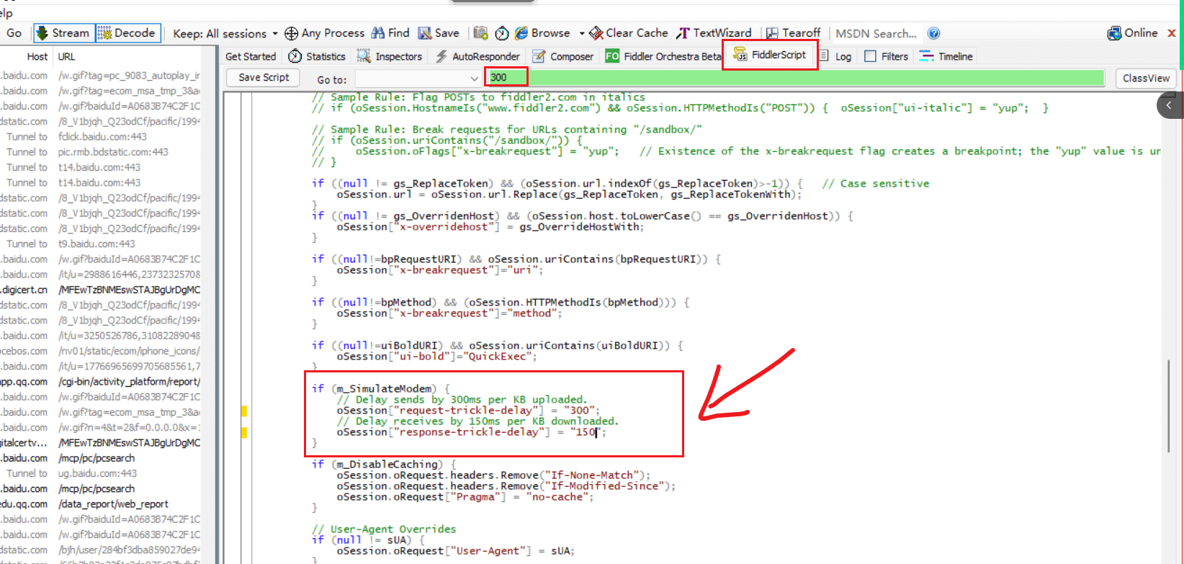The image size is (1184, 564).
Task: Click the response-trickle-delay code line
Action: coord(472,432)
